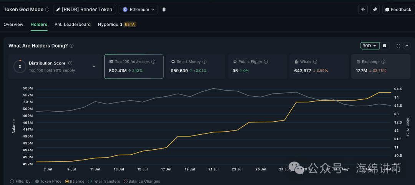The image size is (415, 185).
Task: Click the Token God Mode info icon
Action: 47,10
